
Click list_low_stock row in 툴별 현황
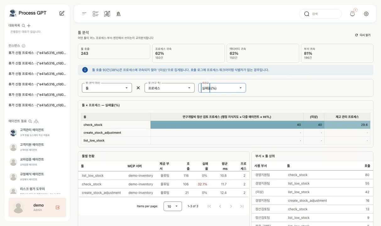click(163, 175)
